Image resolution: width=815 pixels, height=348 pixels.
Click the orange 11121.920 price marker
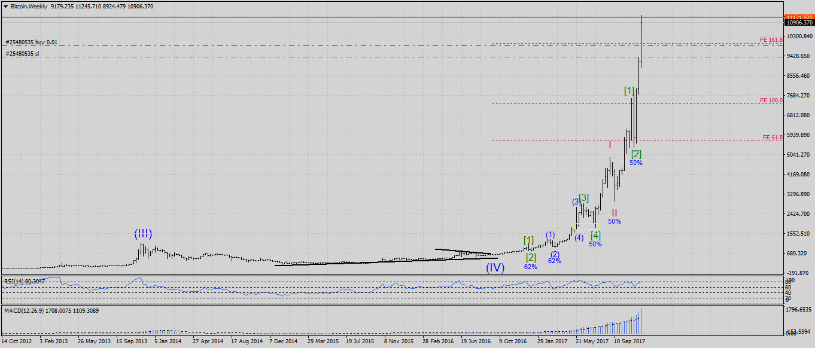(799, 17)
